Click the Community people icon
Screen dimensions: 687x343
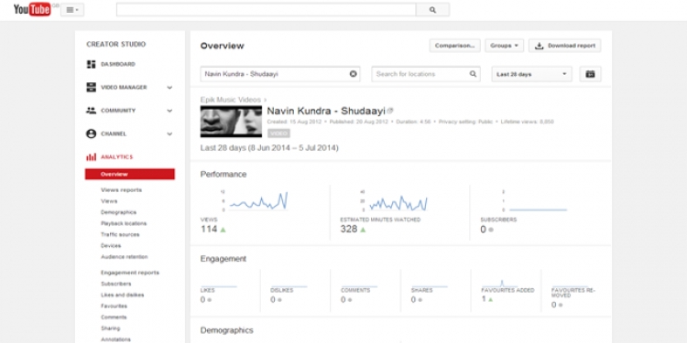(91, 111)
